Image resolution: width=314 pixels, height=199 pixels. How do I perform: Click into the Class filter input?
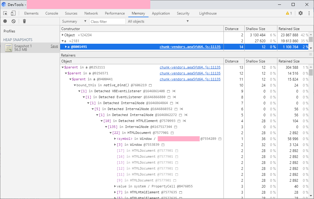107,21
